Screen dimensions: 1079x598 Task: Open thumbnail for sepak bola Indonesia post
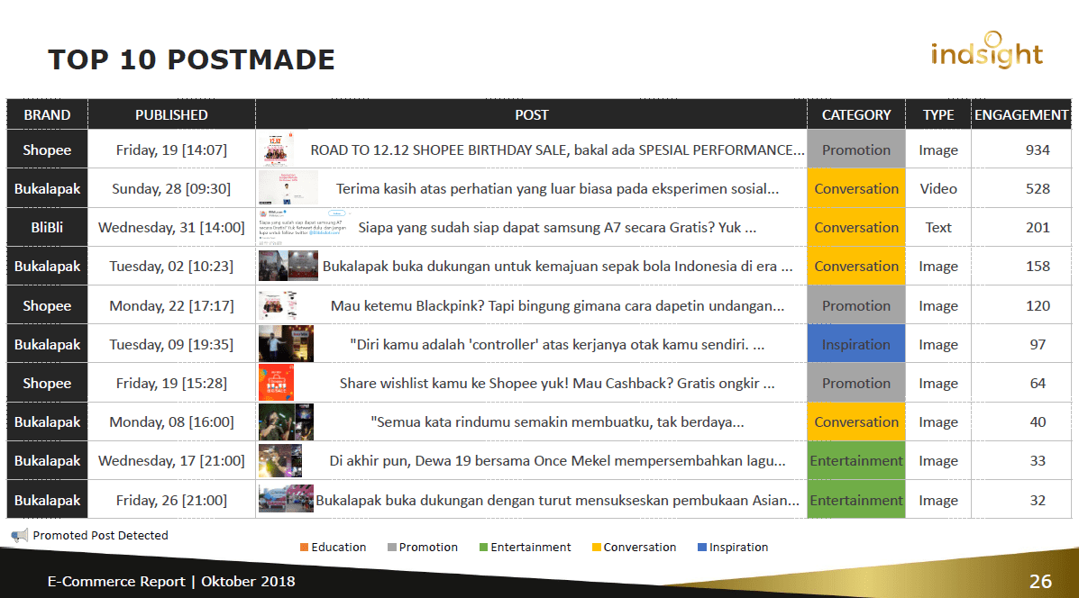[x=288, y=266]
